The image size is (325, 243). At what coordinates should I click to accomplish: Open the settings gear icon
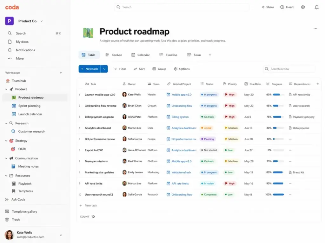pyautogui.click(x=303, y=7)
